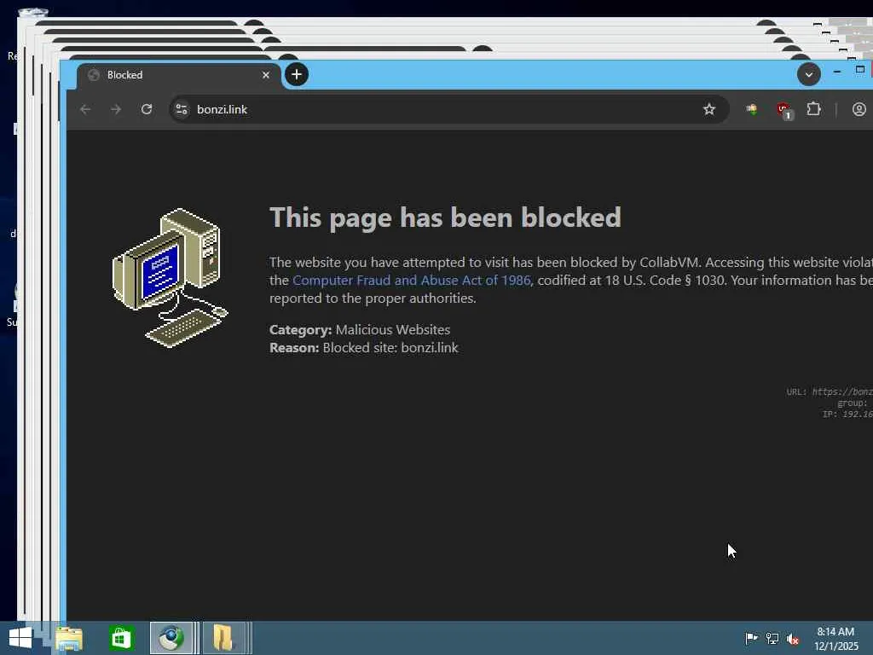This screenshot has height=655, width=873.
Task: Expand the tab search dropdown arrow
Action: (808, 75)
